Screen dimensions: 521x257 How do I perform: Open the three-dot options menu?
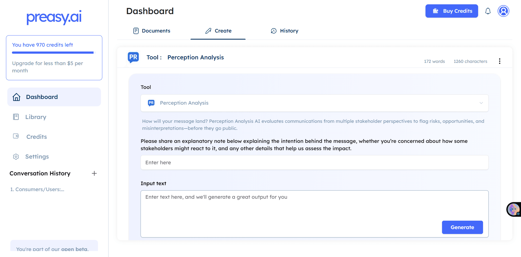click(500, 61)
